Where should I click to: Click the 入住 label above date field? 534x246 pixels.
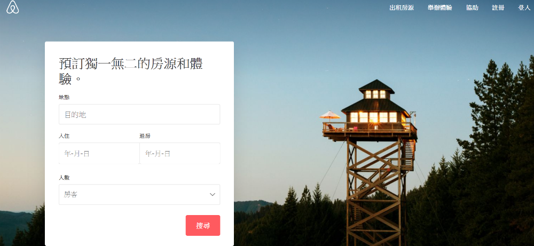pyautogui.click(x=65, y=136)
